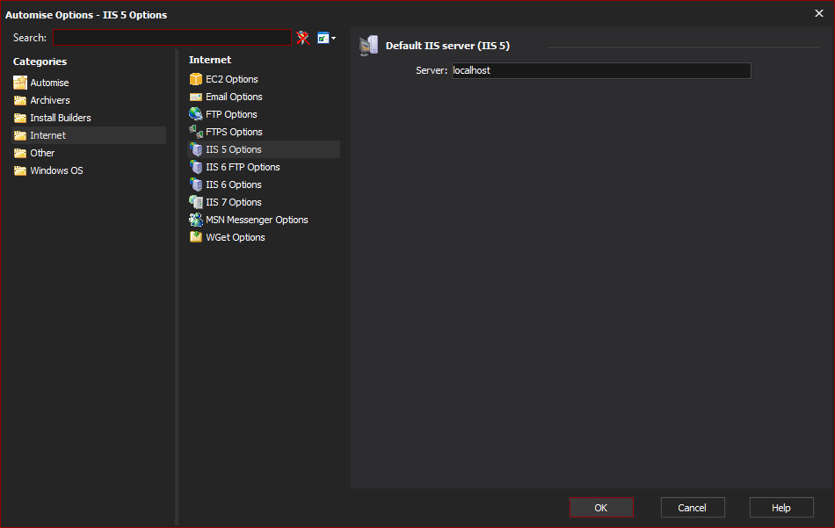Click the Email Options envelope icon
835x528 pixels.
[x=196, y=97]
